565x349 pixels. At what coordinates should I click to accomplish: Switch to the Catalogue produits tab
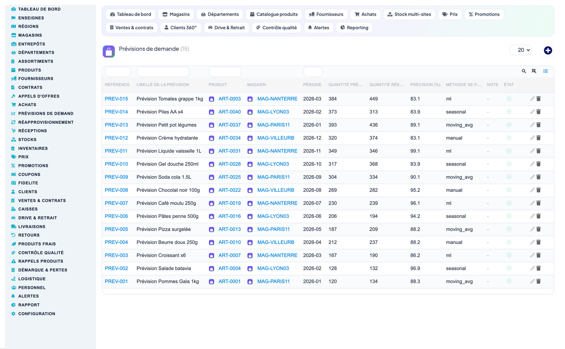tap(274, 14)
